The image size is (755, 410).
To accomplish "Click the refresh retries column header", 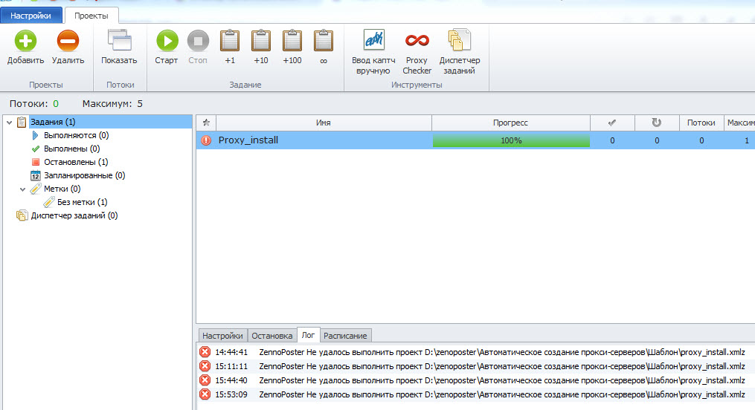I will (x=657, y=123).
